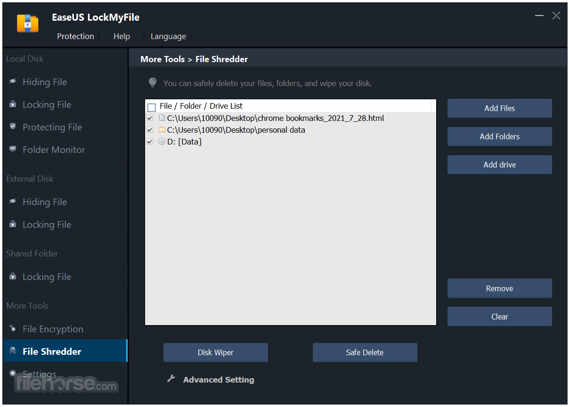The width and height of the screenshot is (570, 407).
Task: Click the lock icon beside Shared Folder Locking File
Action: pyautogui.click(x=13, y=276)
